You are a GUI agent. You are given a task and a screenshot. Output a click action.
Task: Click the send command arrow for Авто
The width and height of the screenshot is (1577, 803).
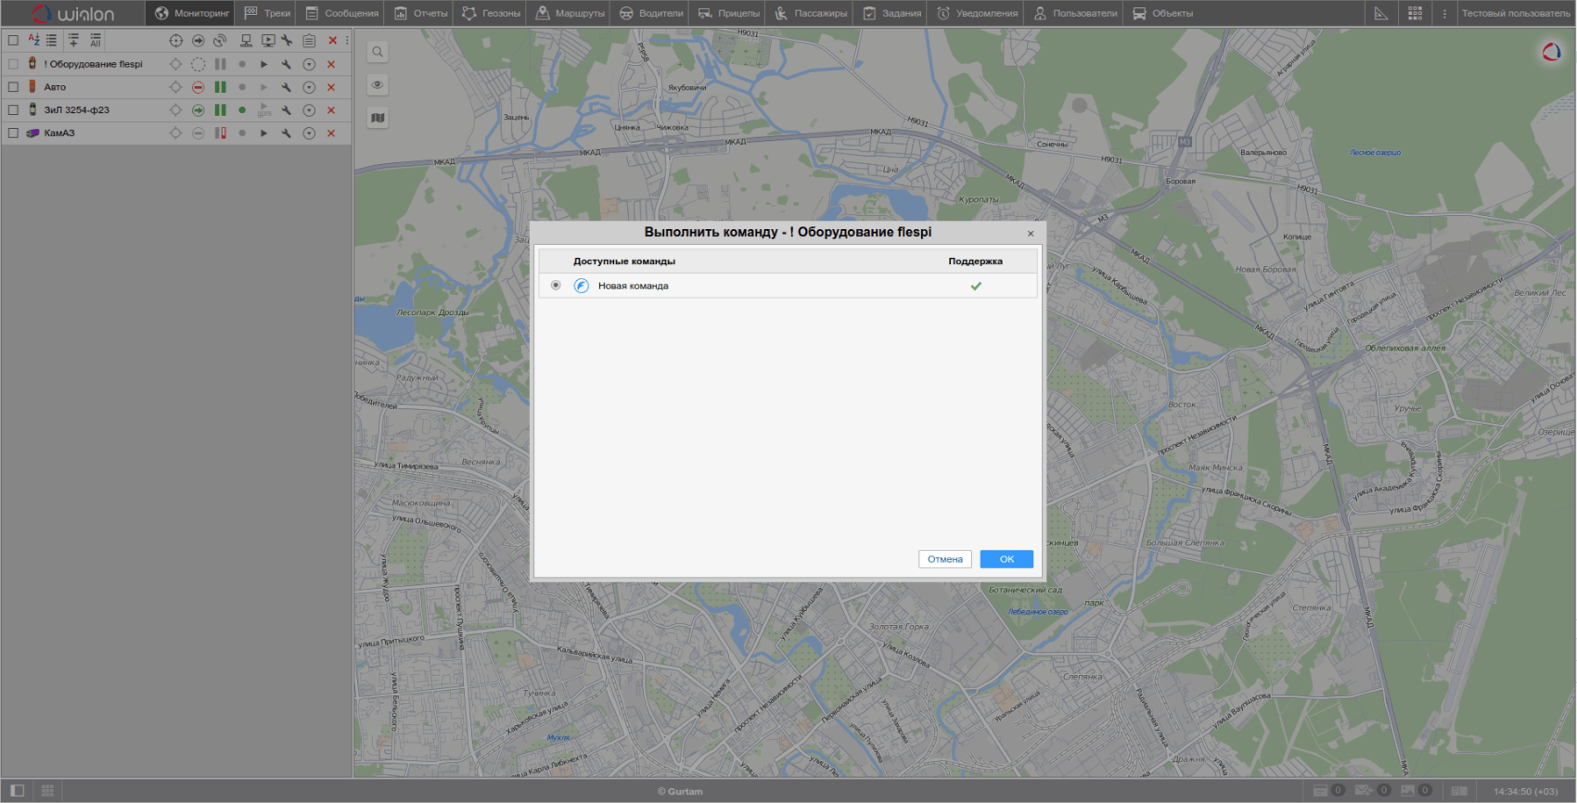pos(264,87)
